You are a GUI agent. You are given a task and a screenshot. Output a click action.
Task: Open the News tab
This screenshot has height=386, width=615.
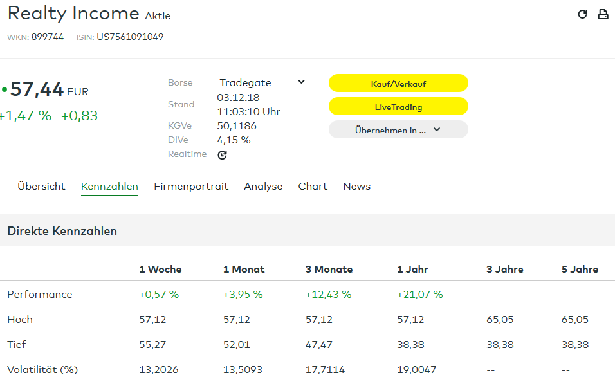click(356, 187)
